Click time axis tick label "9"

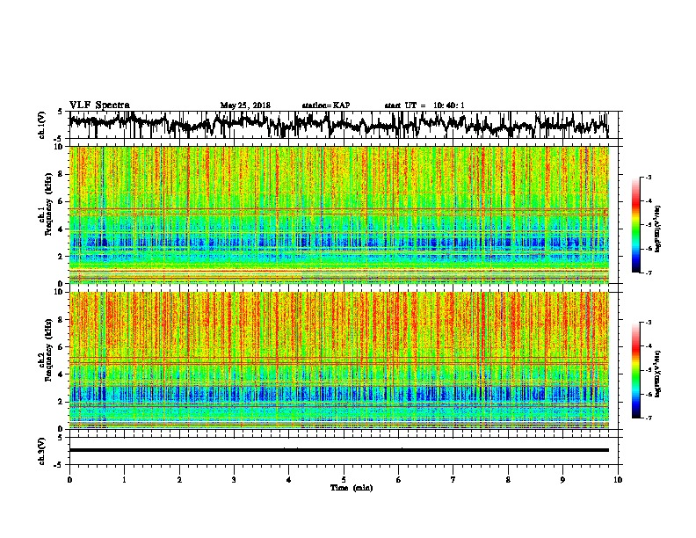tap(562, 480)
